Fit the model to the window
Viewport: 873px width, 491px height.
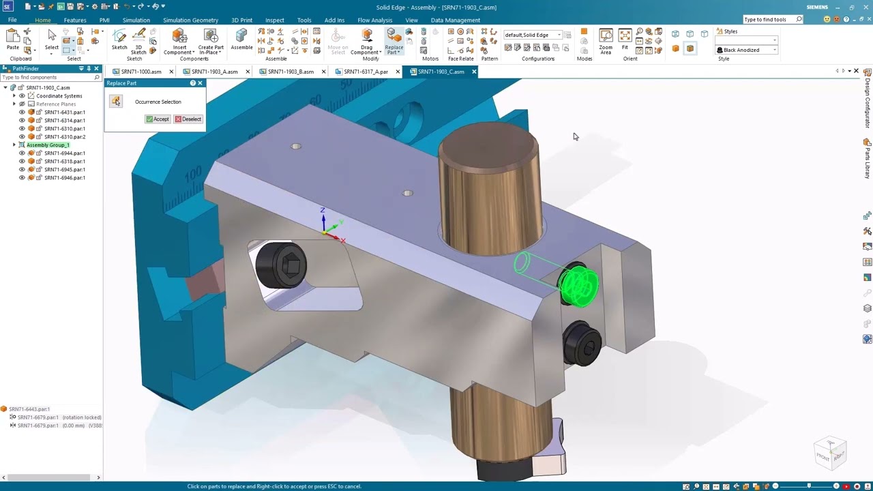[625, 39]
